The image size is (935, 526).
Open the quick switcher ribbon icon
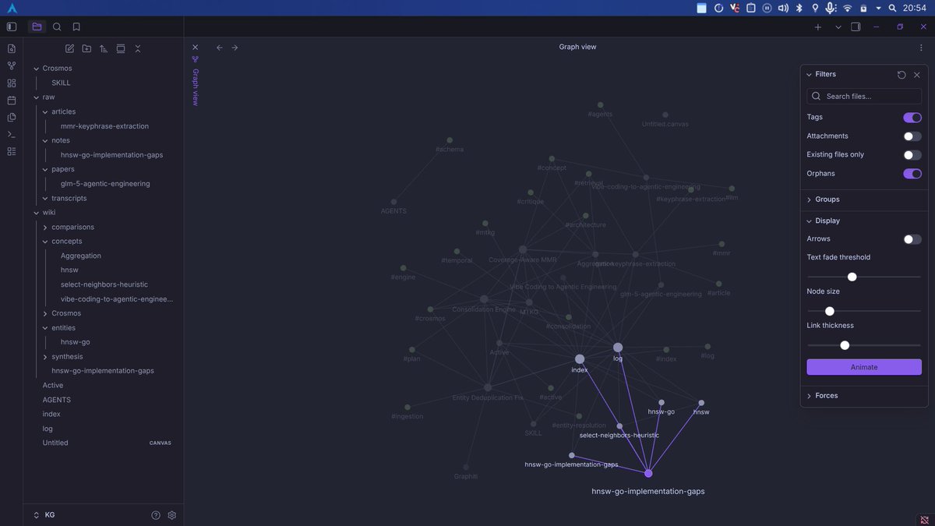click(x=11, y=48)
